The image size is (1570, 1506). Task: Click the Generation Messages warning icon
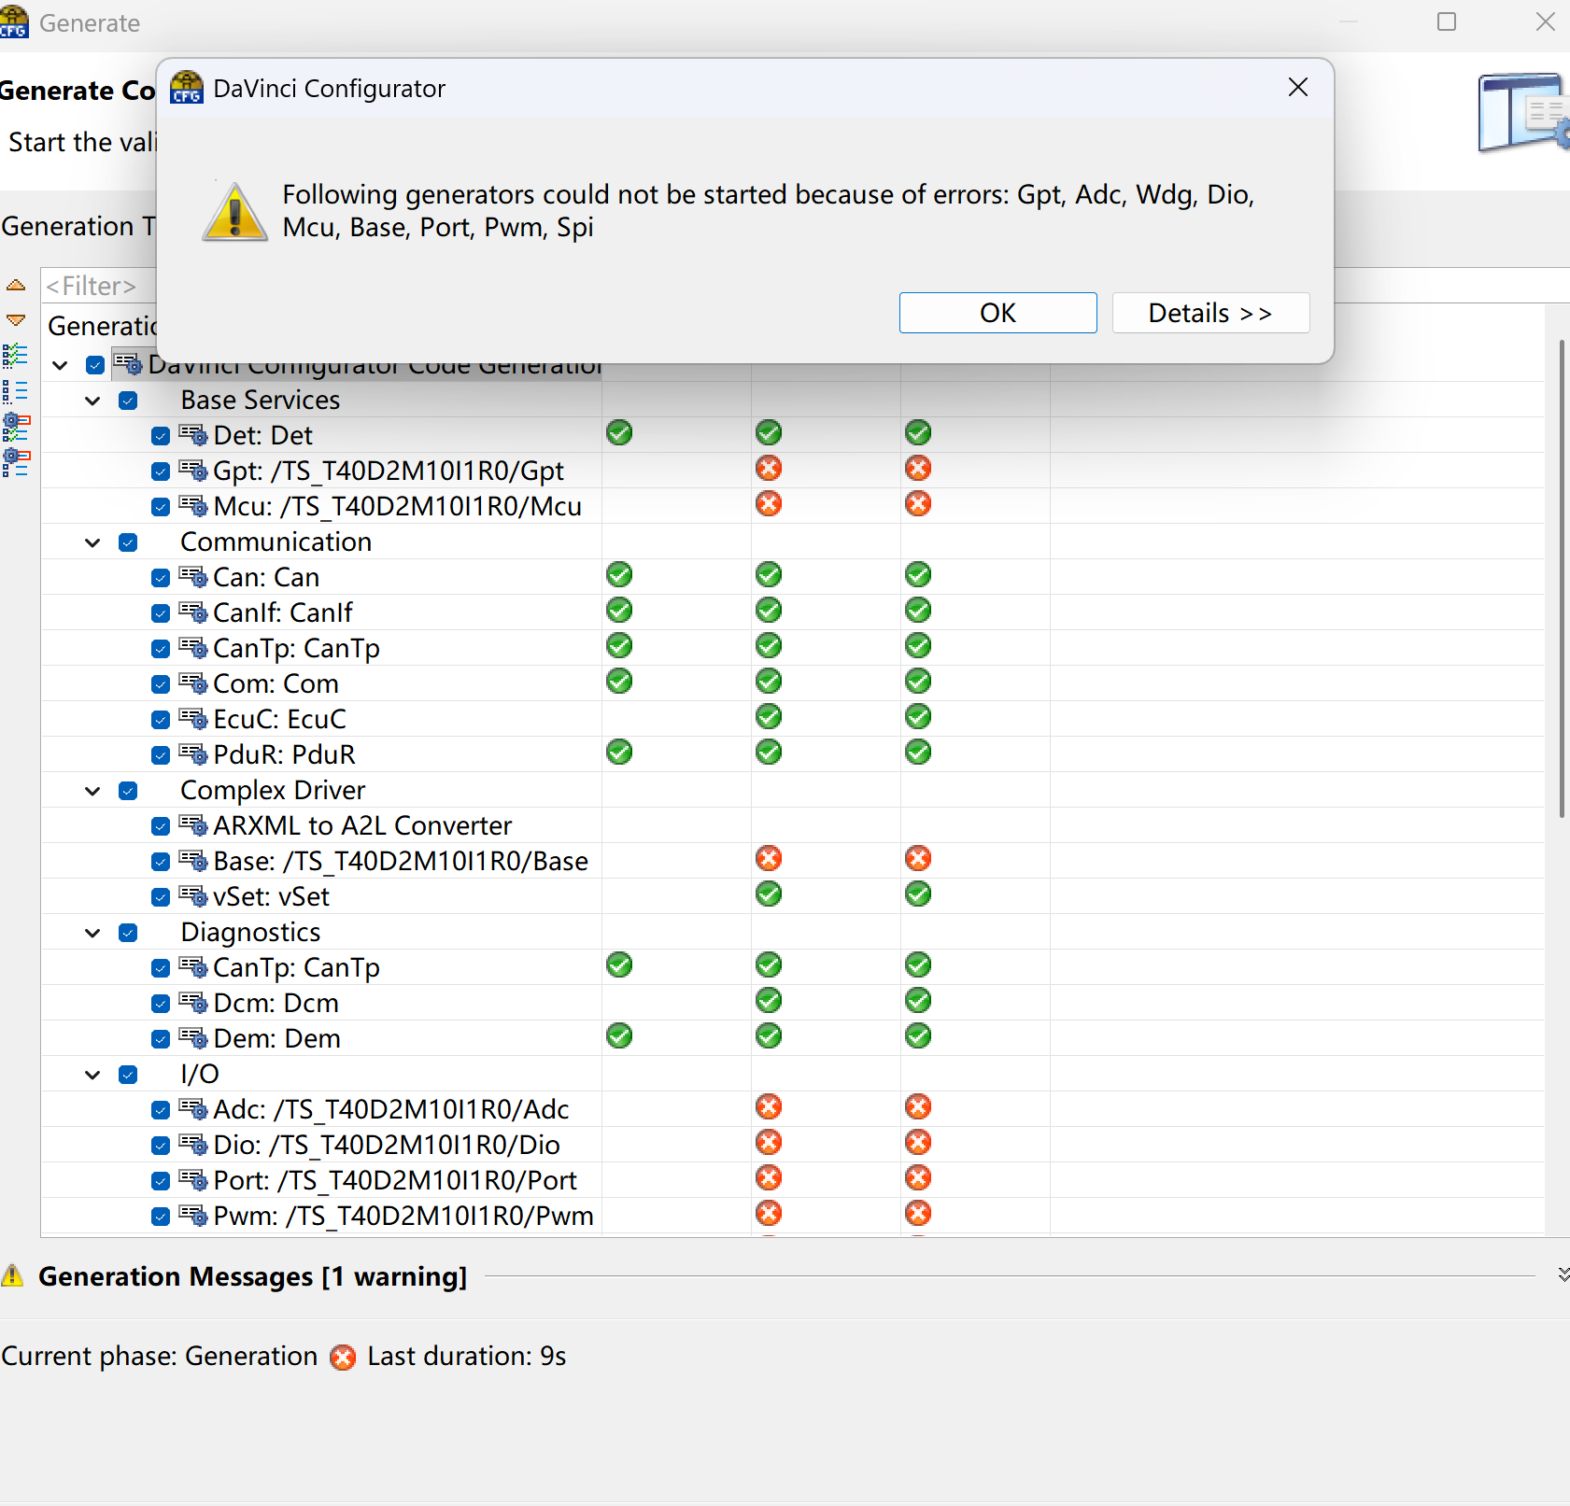point(12,1275)
